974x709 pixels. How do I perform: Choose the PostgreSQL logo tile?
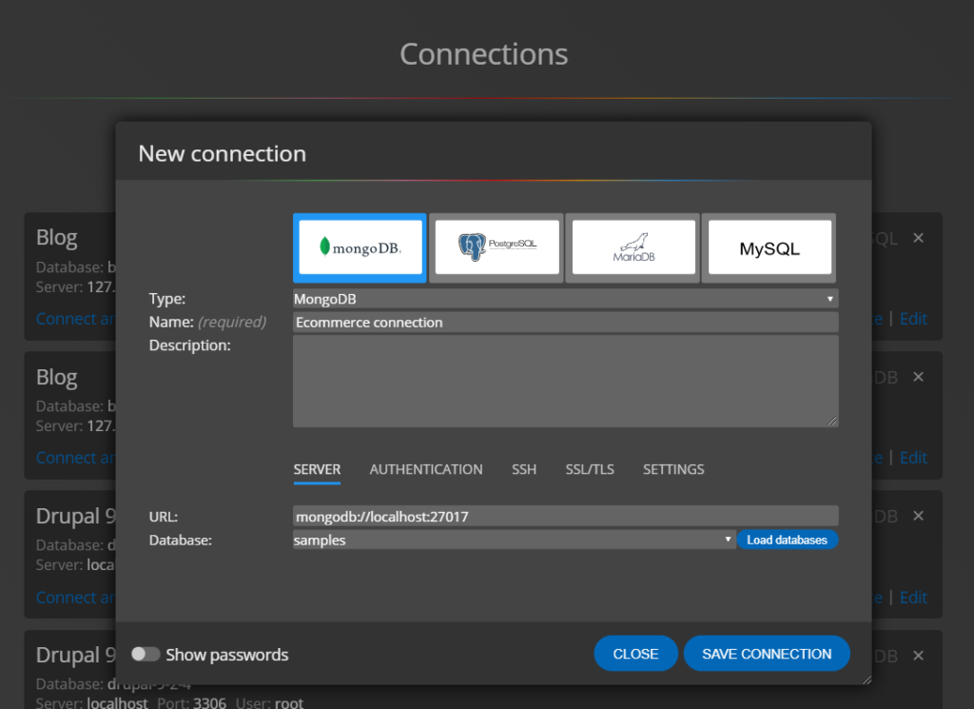(497, 247)
